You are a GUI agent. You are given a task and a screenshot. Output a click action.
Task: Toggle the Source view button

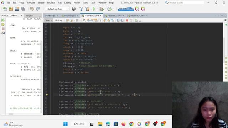click(x=48, y=20)
